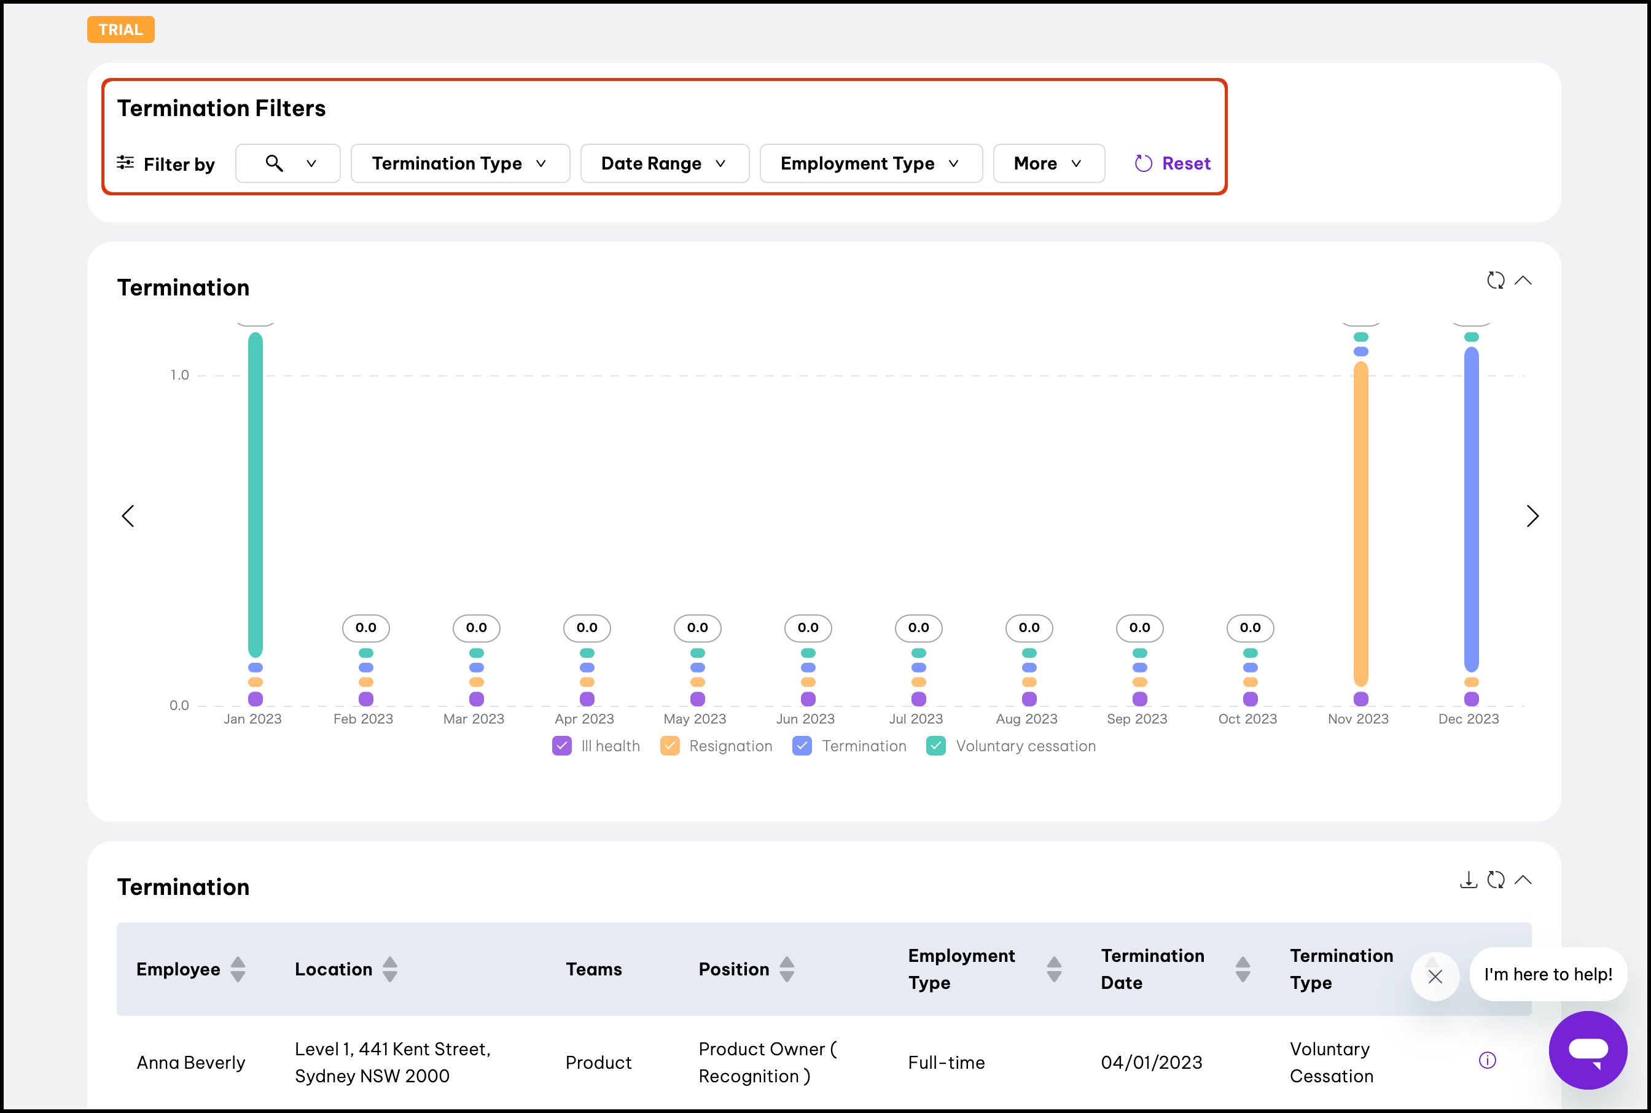Image resolution: width=1651 pixels, height=1113 pixels.
Task: Refresh the Termination table panel
Action: pos(1496,880)
